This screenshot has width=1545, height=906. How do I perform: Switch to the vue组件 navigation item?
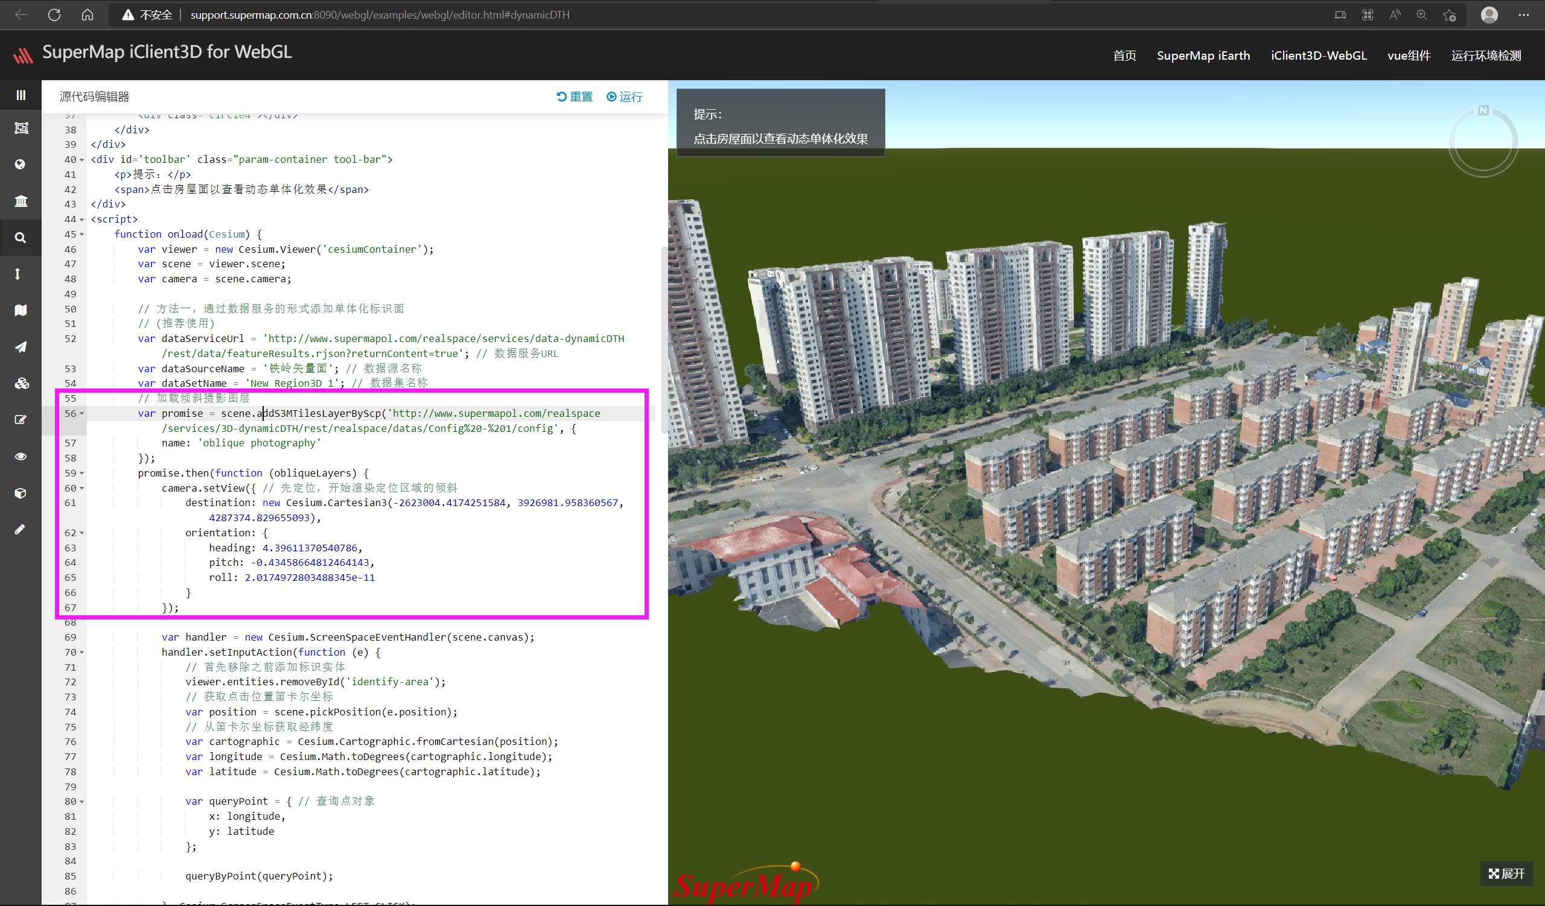(x=1409, y=55)
